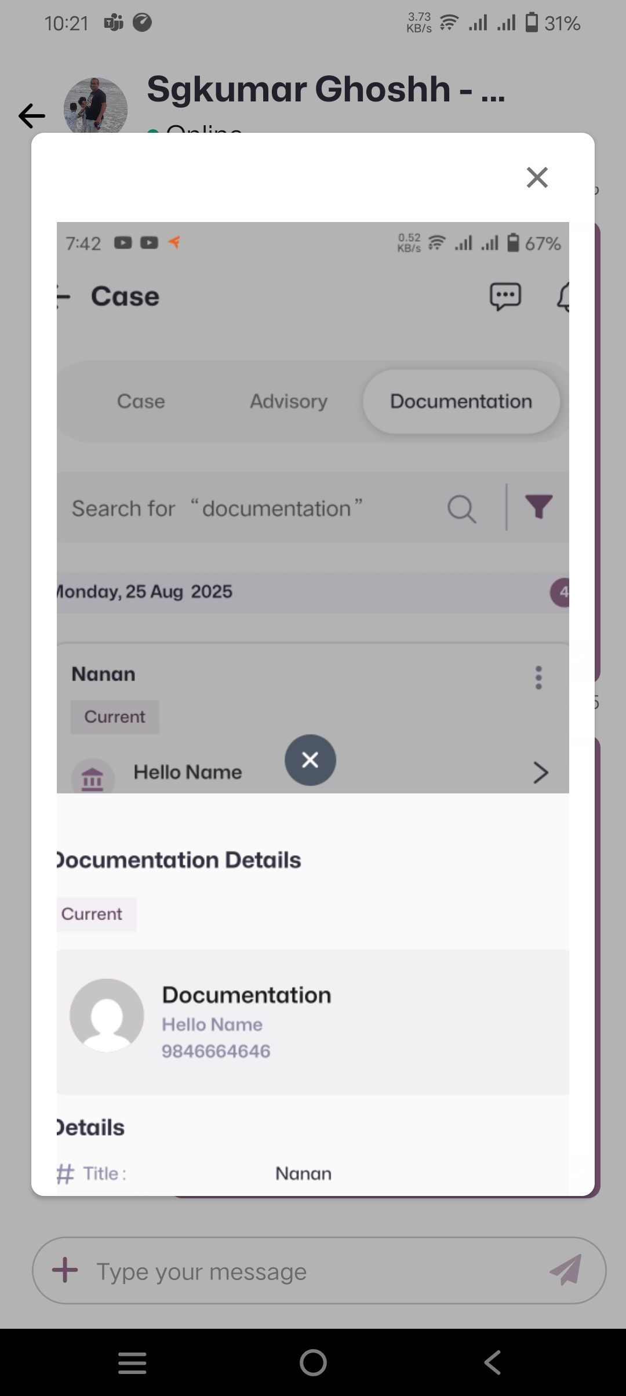Viewport: 626px width, 1396px height.
Task: Open Sgkumar Ghoshh profile picture
Action: [x=95, y=107]
